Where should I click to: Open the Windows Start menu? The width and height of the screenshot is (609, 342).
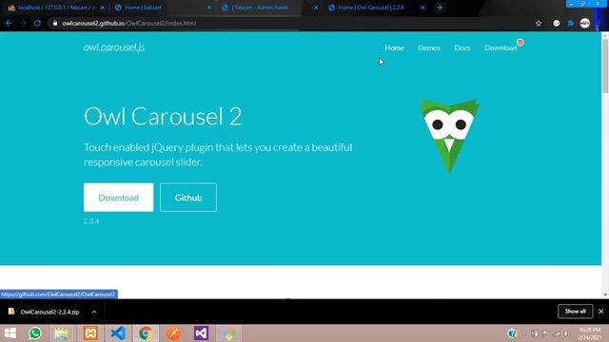coord(10,333)
